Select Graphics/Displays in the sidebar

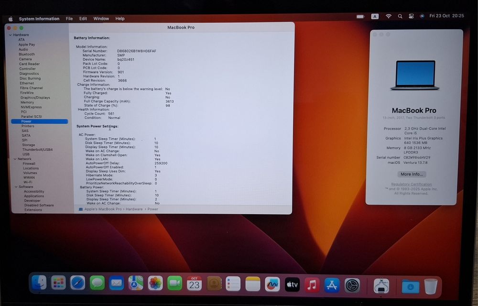(x=35, y=98)
